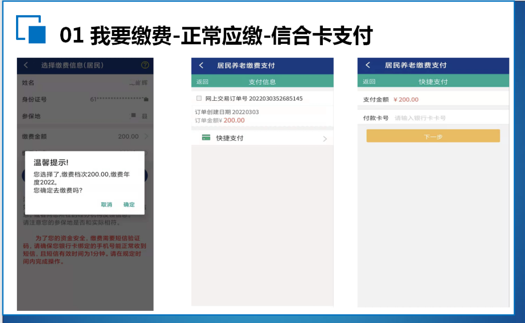Viewport: 525px width, 323px height.
Task: Click the 温馨提示! dialog title
Action: point(51,162)
